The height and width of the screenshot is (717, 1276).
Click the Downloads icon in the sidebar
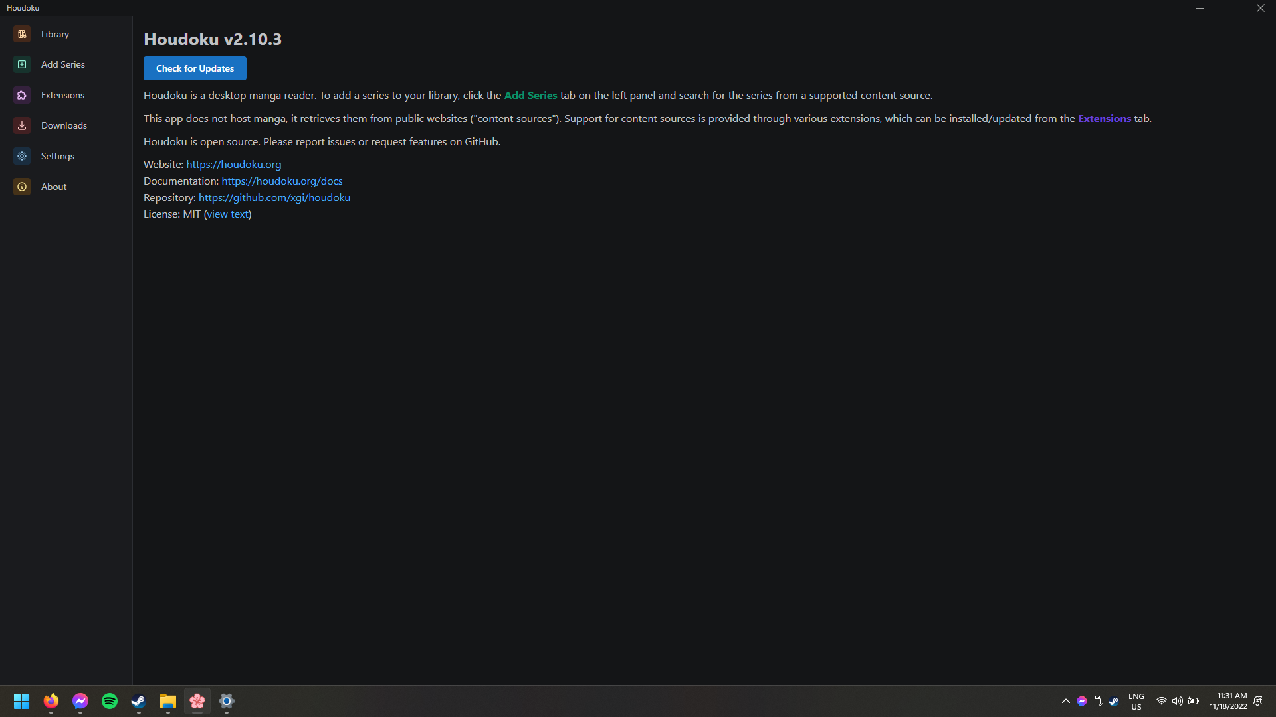[x=22, y=125]
